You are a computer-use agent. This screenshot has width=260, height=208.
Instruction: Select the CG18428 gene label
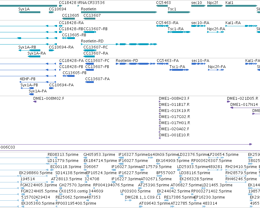[x=68, y=3]
